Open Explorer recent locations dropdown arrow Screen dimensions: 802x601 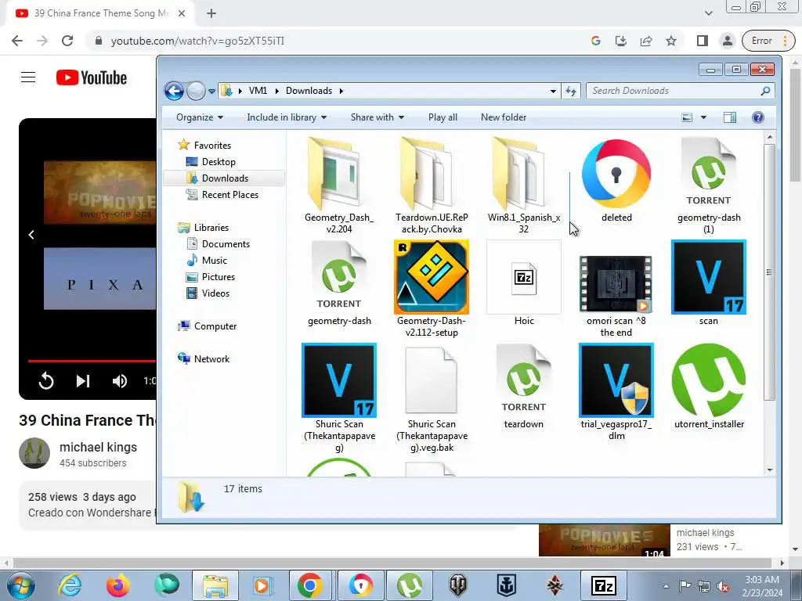pos(211,92)
